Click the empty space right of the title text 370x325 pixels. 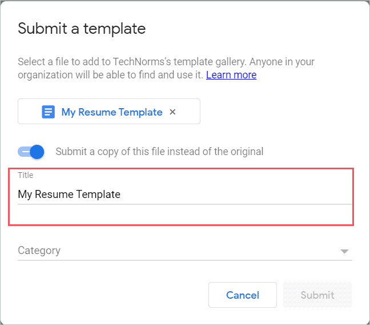coord(240,195)
